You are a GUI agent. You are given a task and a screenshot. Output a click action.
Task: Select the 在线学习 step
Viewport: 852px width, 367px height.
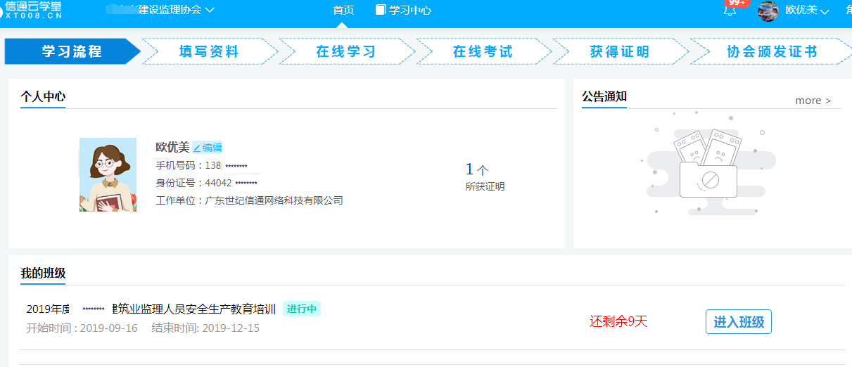[x=345, y=51]
